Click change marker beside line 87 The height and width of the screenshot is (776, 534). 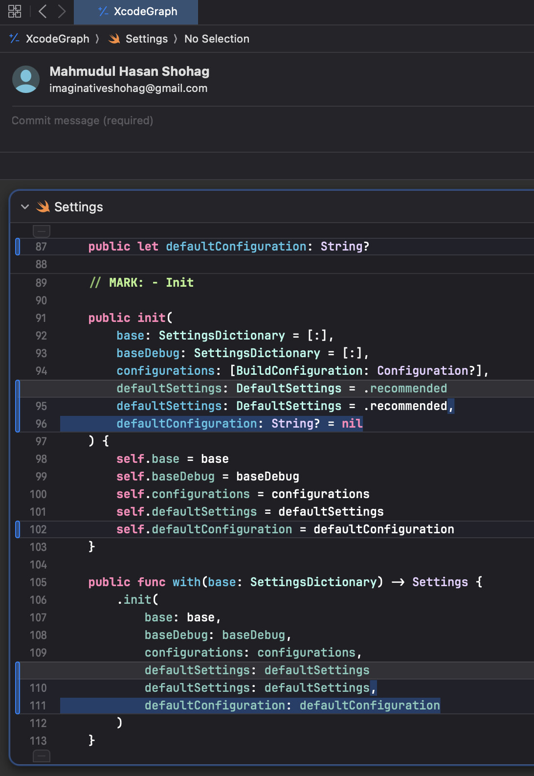click(x=18, y=247)
